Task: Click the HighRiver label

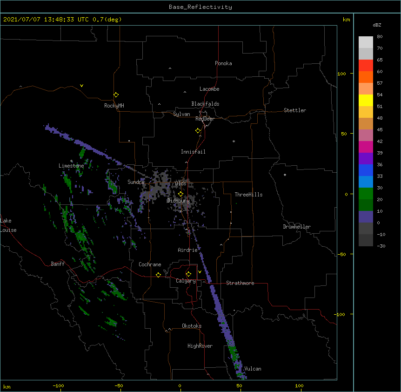Action: tap(200, 346)
